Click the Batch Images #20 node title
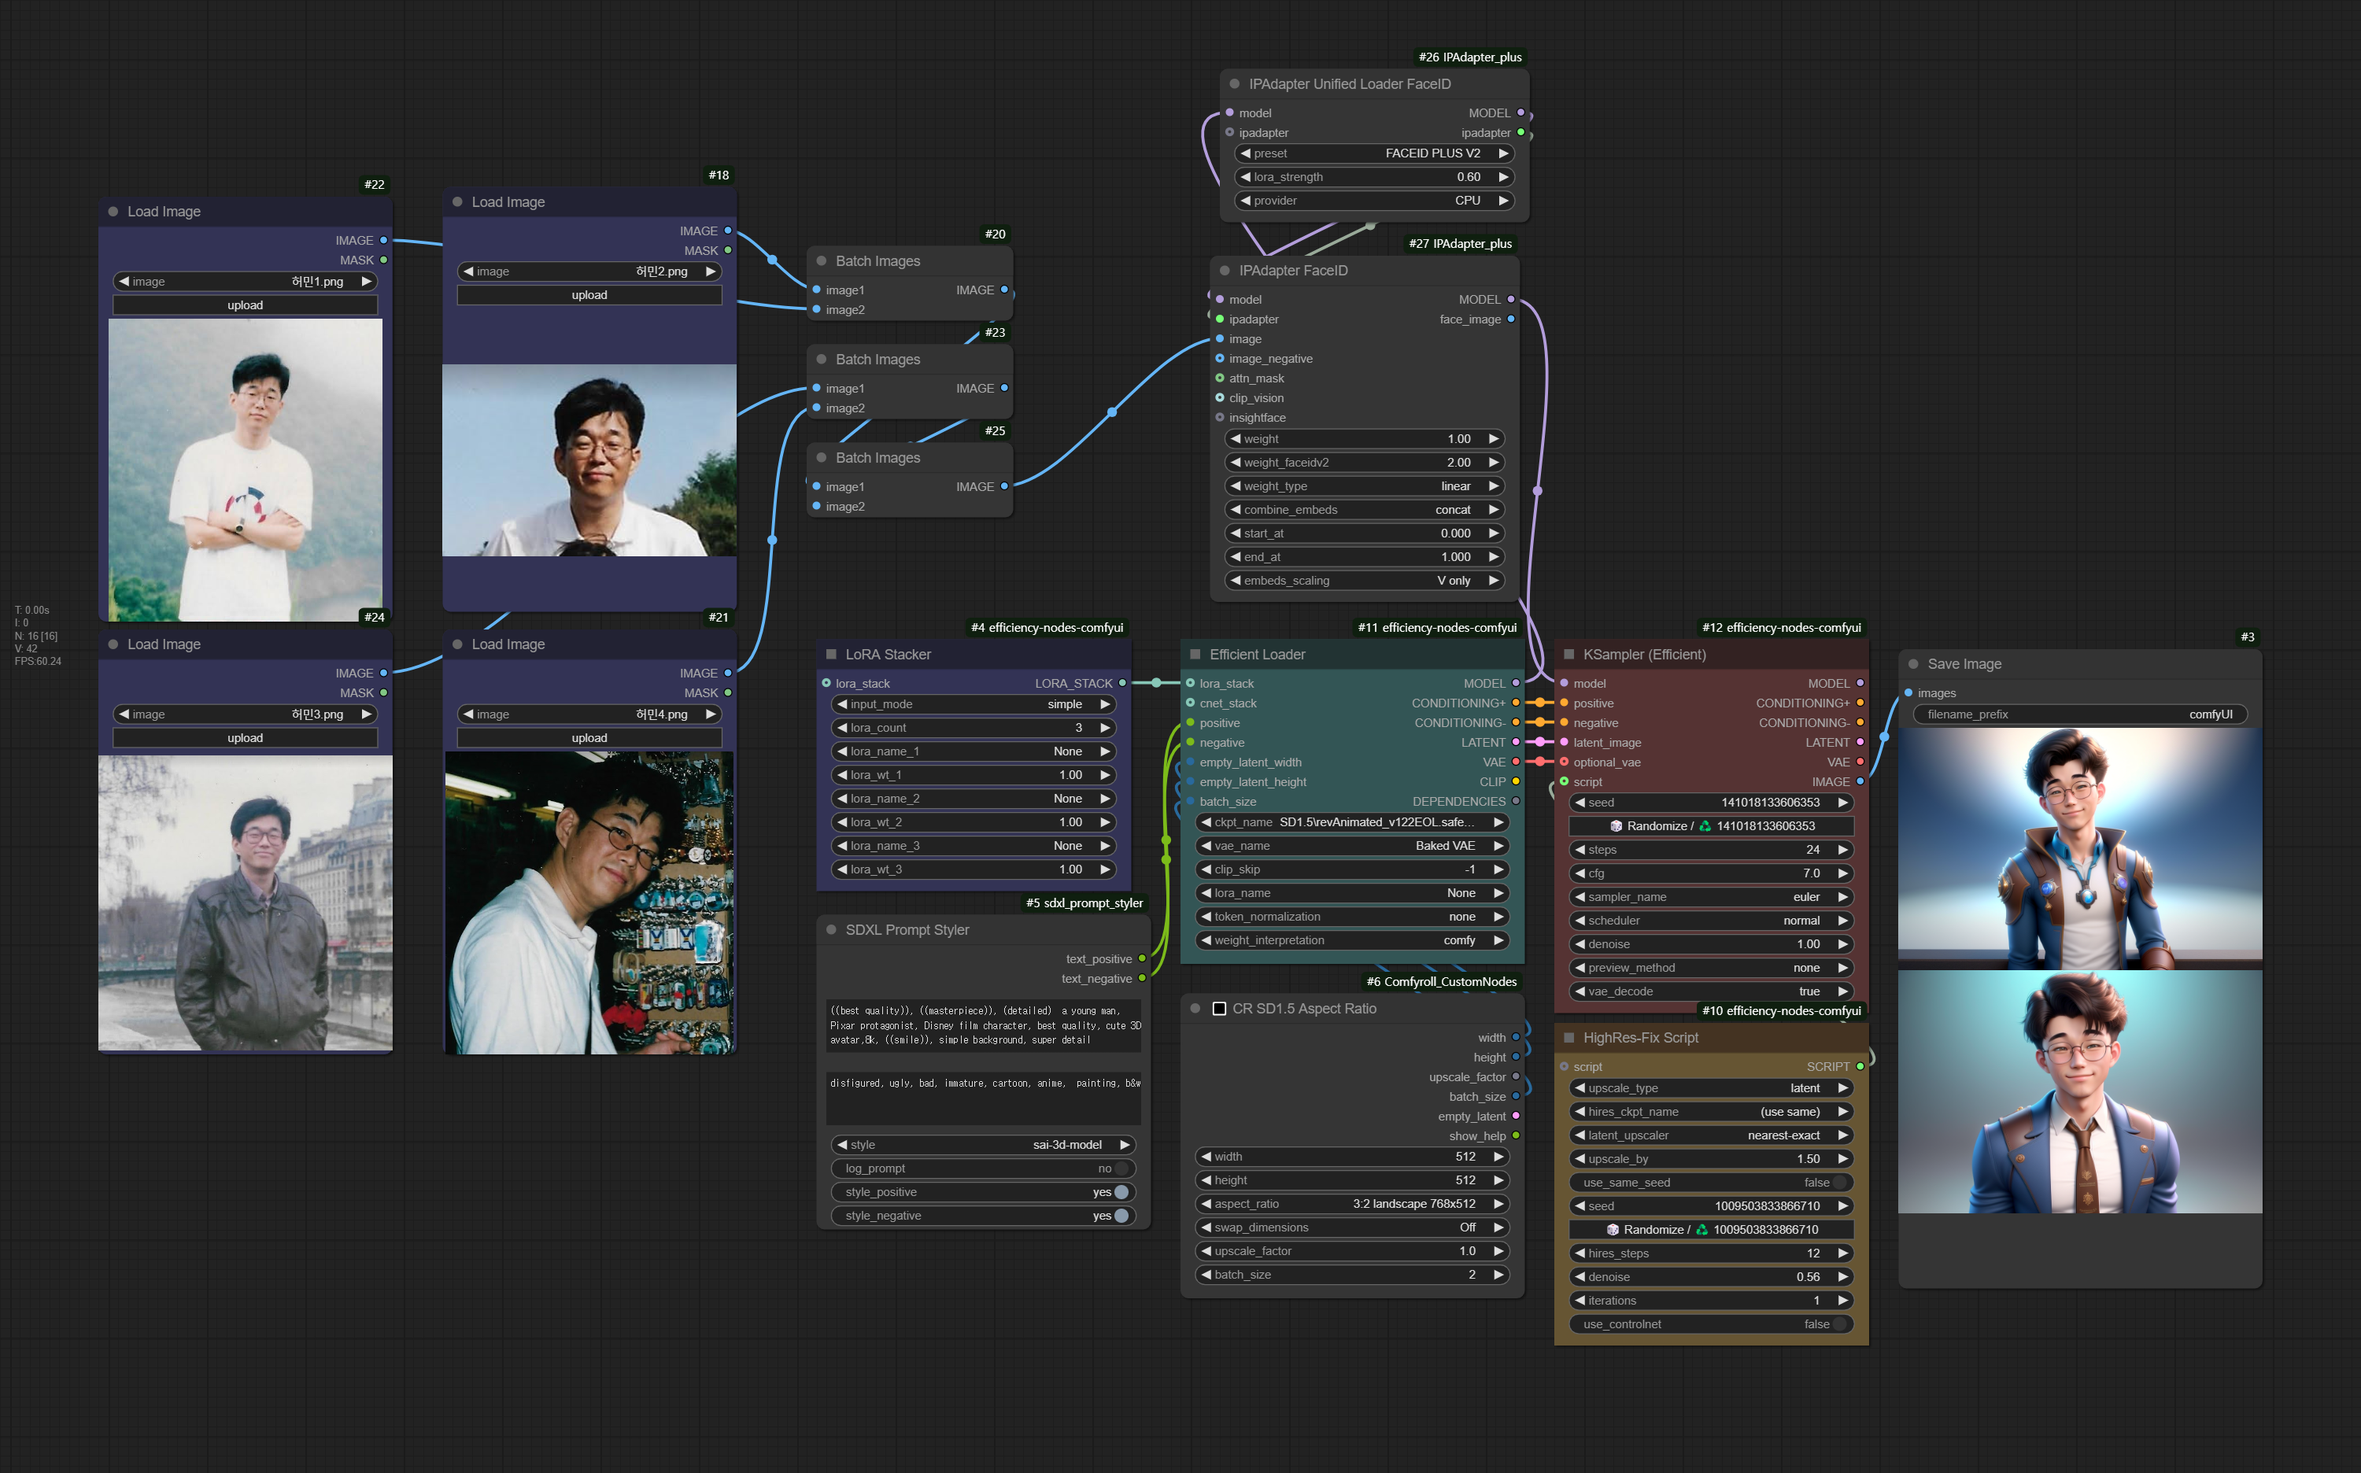2361x1473 pixels. tap(878, 261)
